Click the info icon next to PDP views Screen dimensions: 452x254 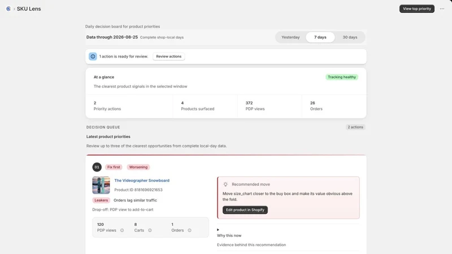click(x=122, y=230)
